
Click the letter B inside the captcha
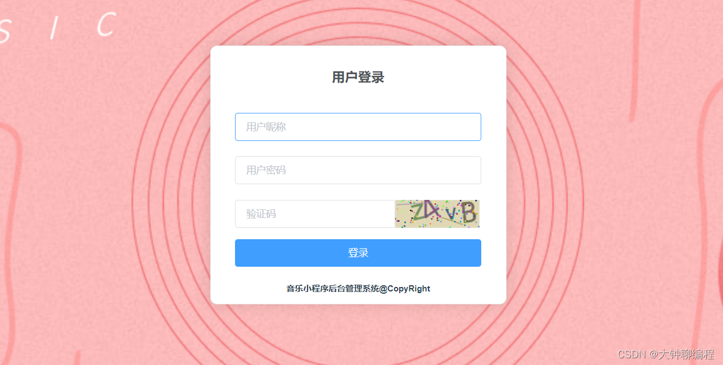click(x=468, y=213)
